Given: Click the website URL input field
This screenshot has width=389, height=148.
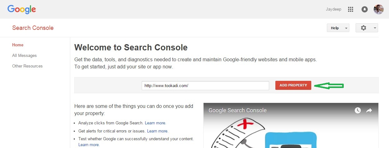Looking at the screenshot, I should (x=205, y=86).
